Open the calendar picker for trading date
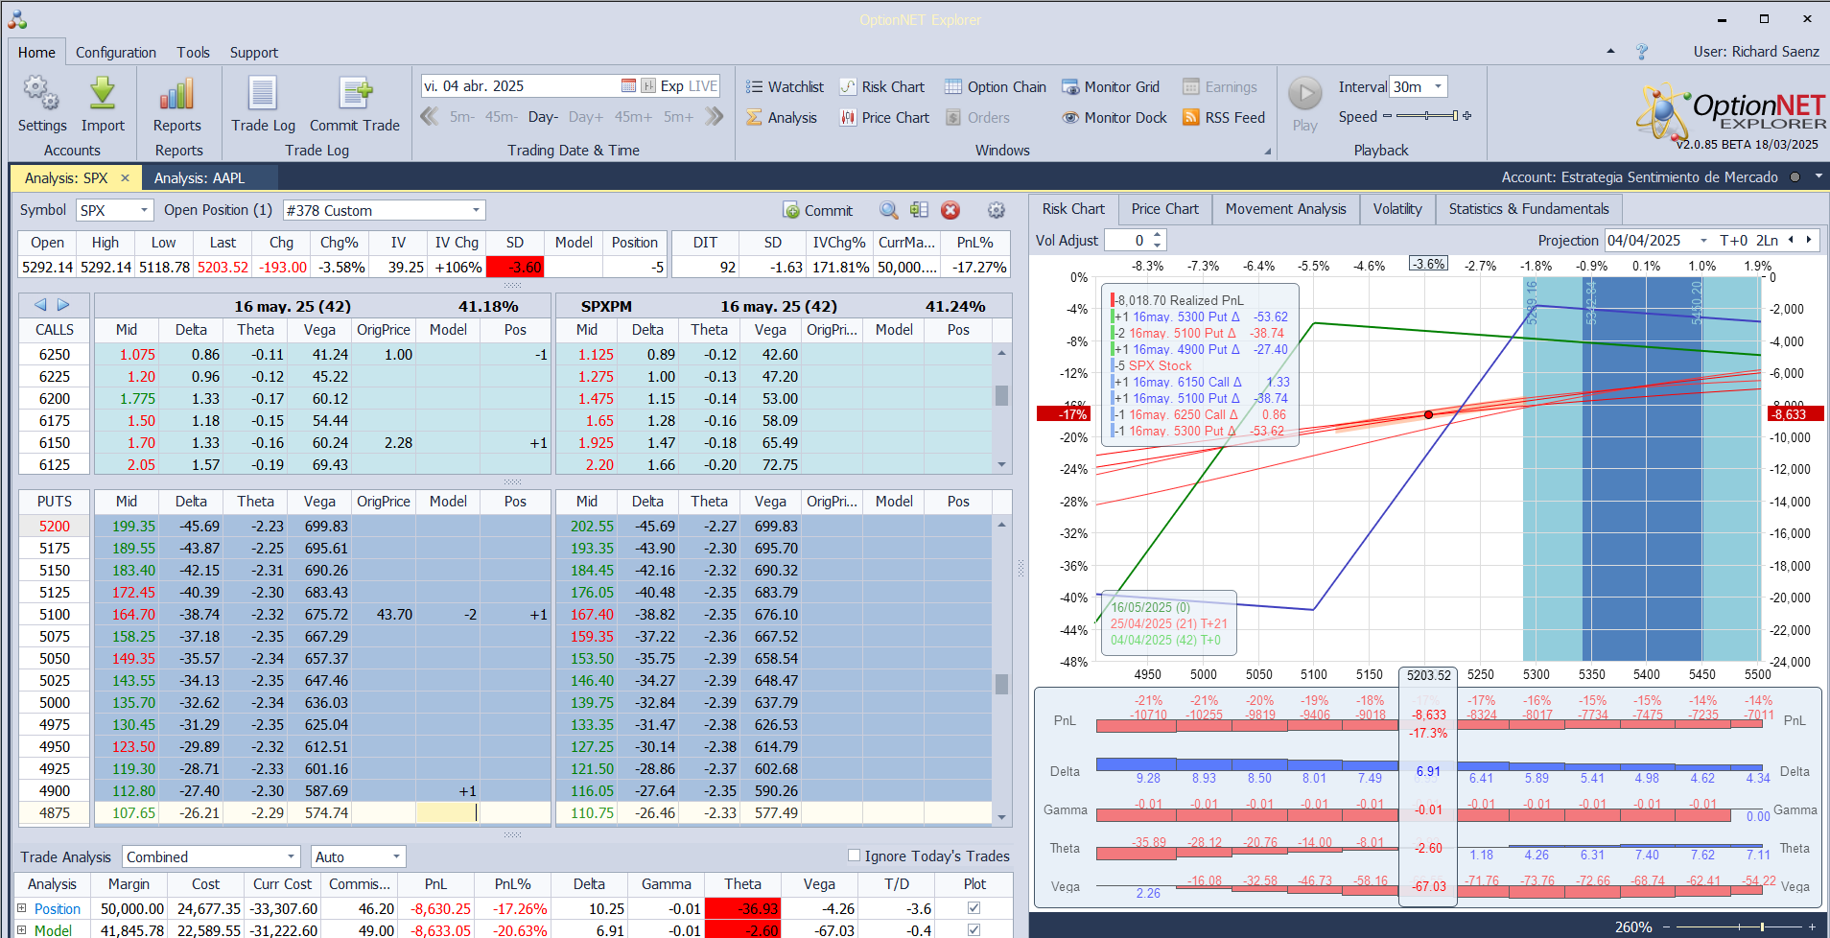This screenshot has height=938, width=1830. tap(628, 86)
